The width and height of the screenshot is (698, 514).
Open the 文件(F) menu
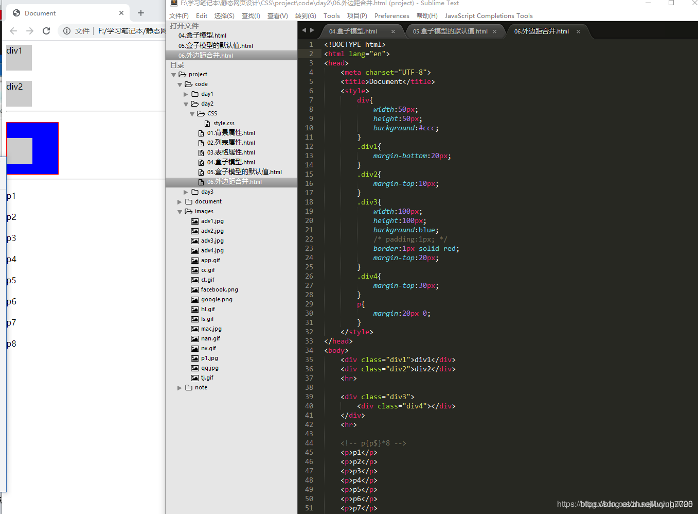point(179,16)
